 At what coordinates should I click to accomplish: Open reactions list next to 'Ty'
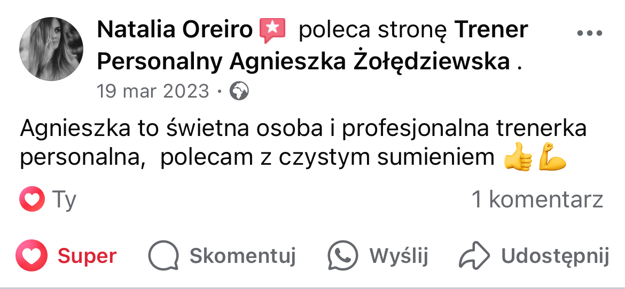(64, 200)
